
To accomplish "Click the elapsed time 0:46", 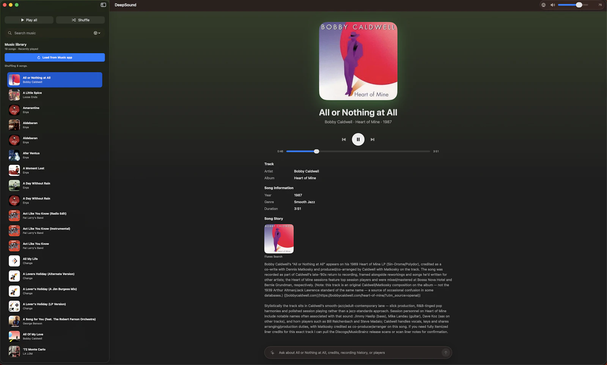I will tap(280, 151).
